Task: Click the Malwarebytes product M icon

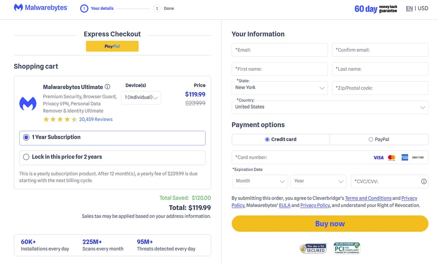Action: 28,104
